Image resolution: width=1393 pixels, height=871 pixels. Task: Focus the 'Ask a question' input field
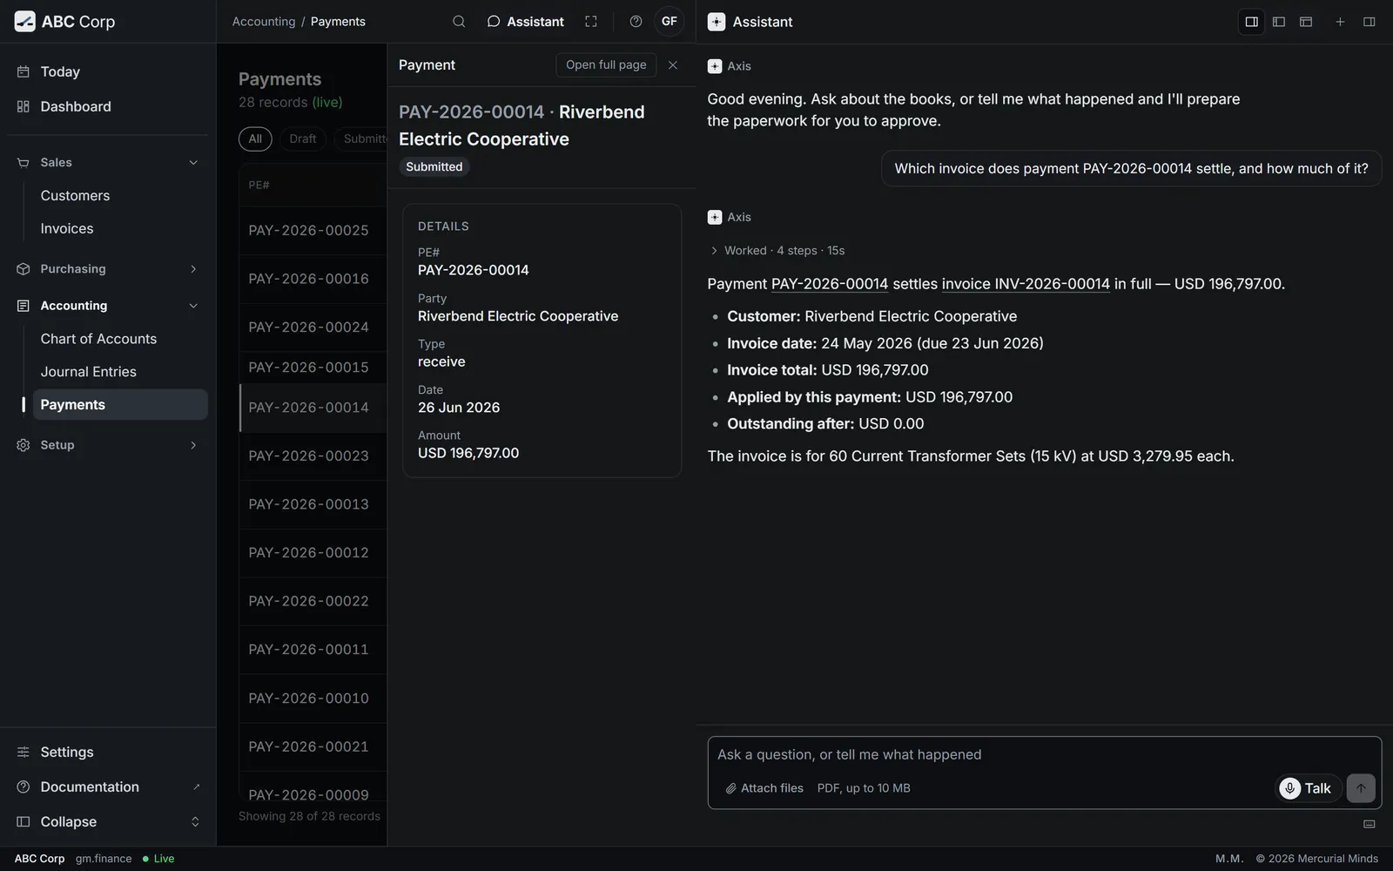coord(1045,755)
